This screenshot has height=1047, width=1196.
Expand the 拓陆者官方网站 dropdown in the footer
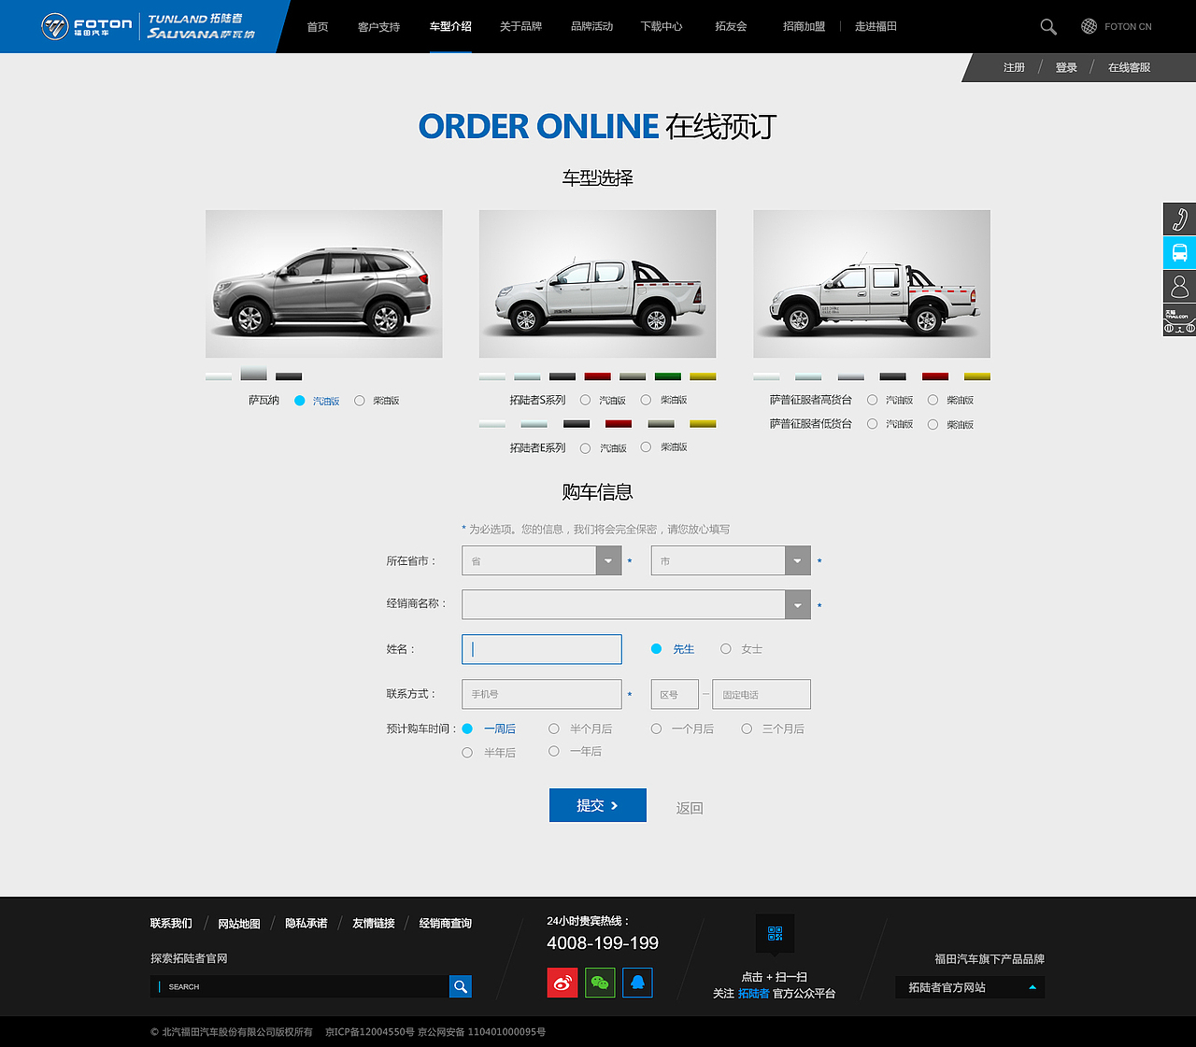[x=970, y=987]
